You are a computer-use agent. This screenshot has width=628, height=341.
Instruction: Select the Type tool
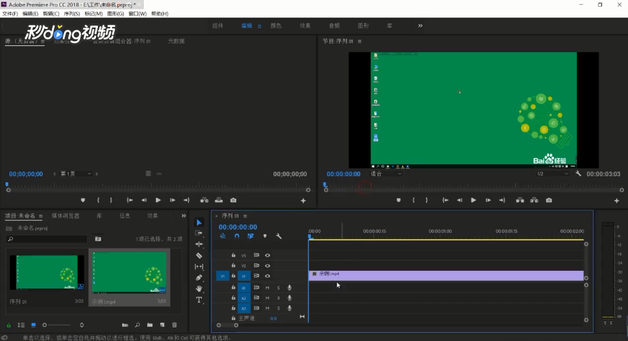199,300
